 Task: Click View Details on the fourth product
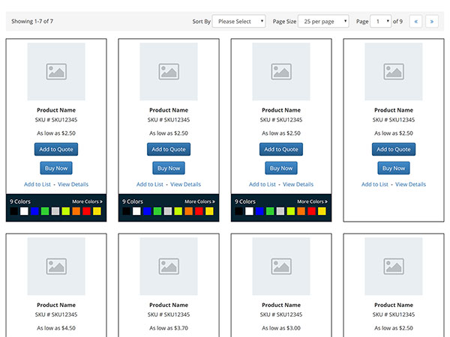[x=410, y=184]
